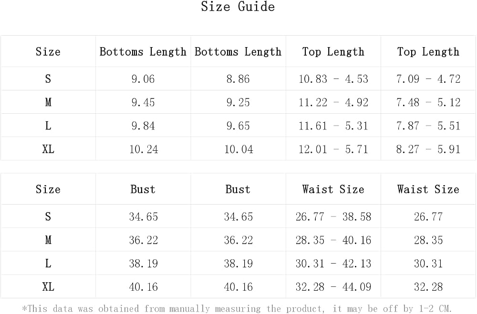
Task: Select the 7.09 - 4.72 cell
Action: pyautogui.click(x=428, y=79)
